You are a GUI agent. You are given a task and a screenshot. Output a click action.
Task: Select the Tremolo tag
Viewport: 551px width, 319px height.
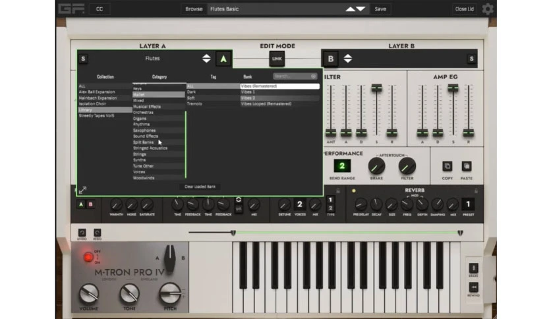pos(213,104)
